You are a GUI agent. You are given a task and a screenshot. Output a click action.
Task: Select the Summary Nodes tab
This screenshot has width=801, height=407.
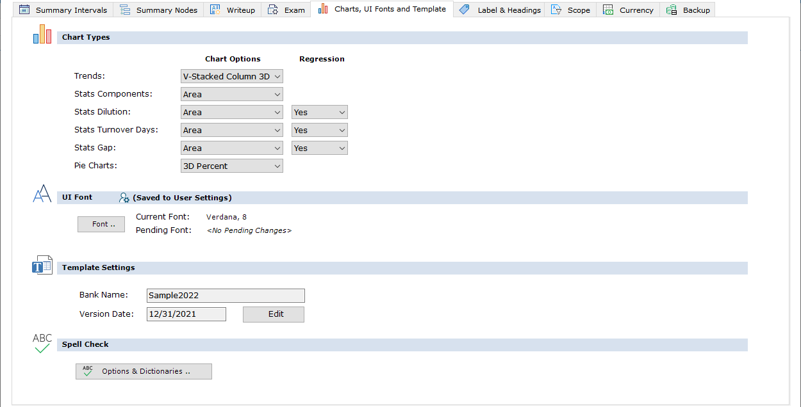(159, 10)
